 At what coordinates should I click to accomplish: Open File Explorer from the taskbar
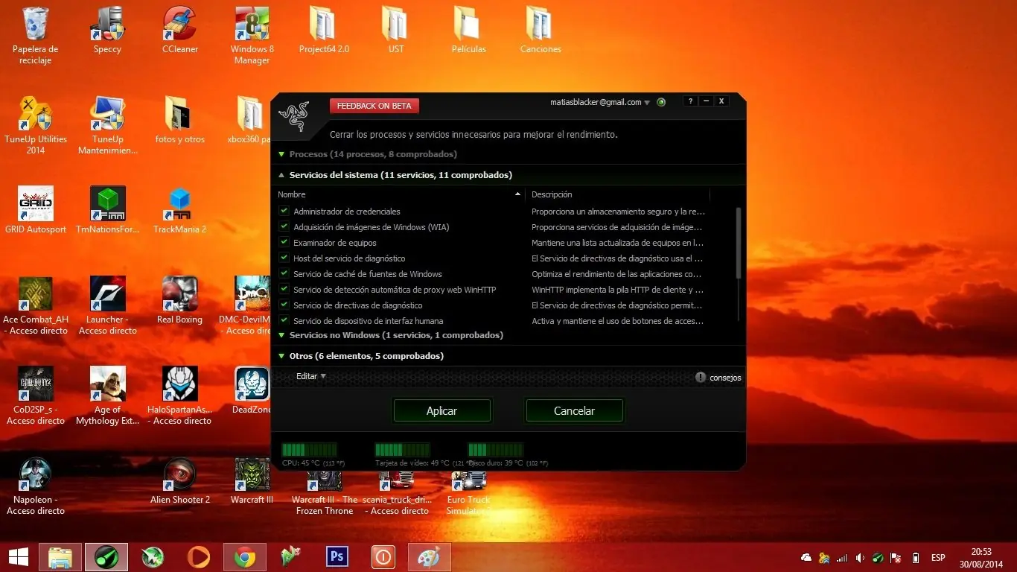point(61,557)
